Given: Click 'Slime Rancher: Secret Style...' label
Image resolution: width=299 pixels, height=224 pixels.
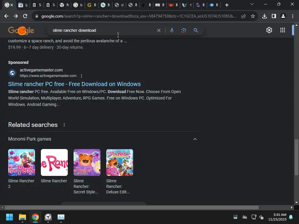Looking at the screenshot, I should [x=86, y=186].
